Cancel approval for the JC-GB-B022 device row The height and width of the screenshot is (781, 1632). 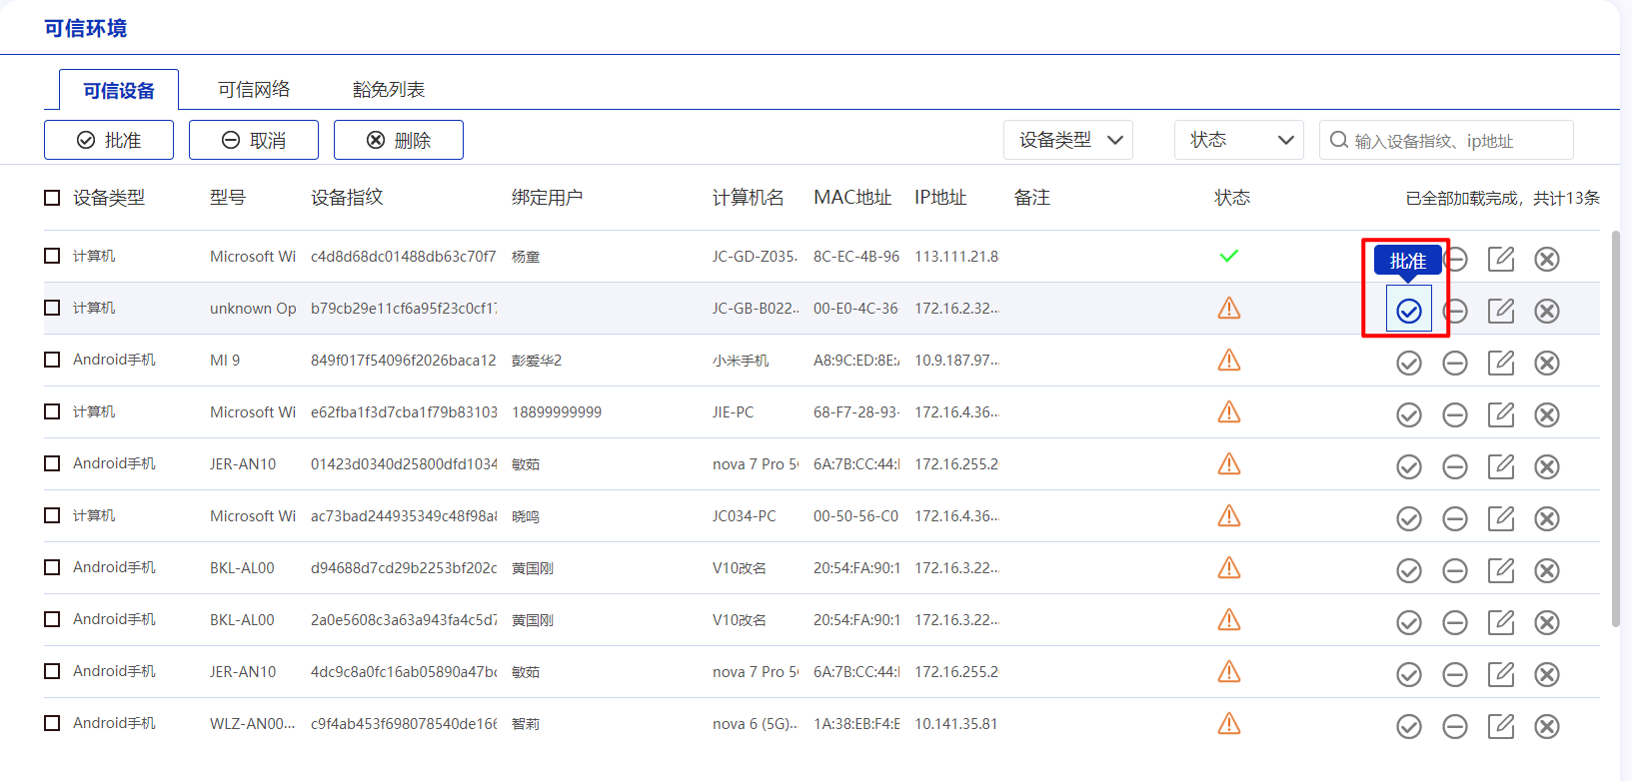(1455, 311)
